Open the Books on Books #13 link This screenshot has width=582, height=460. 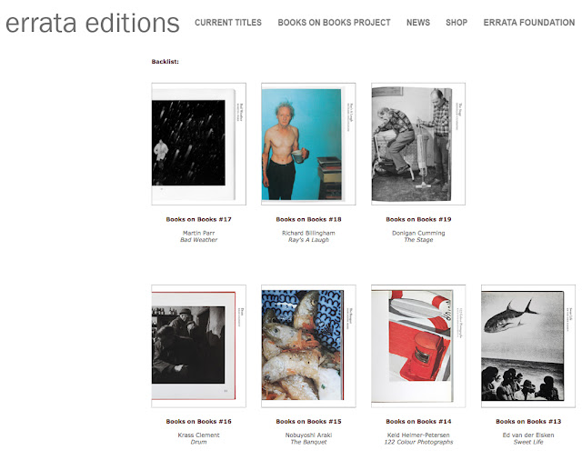[528, 422]
